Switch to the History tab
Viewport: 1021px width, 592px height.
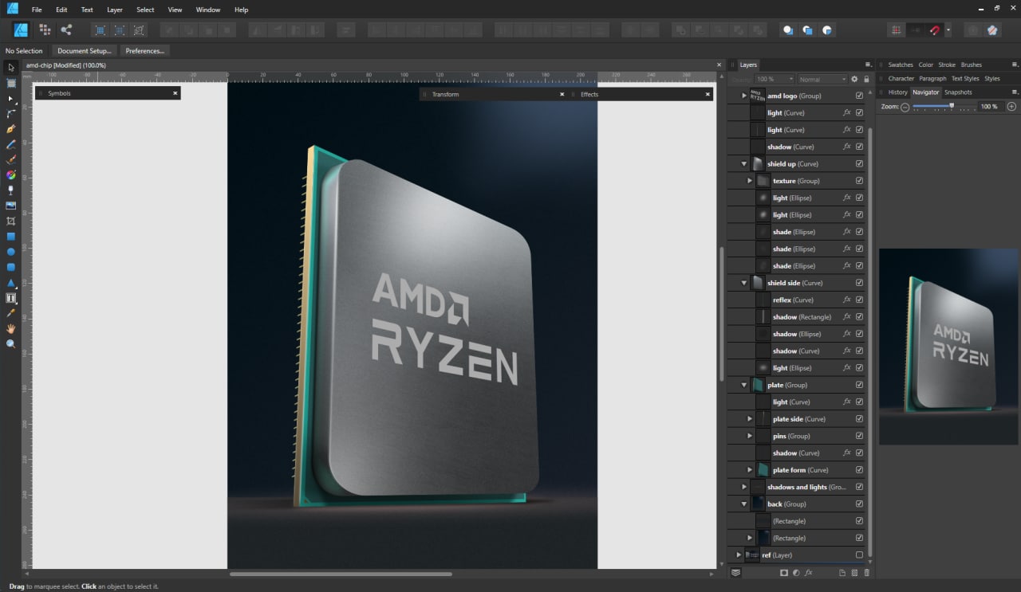point(898,92)
